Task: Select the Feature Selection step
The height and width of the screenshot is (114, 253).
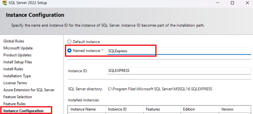Action: tap(18, 97)
